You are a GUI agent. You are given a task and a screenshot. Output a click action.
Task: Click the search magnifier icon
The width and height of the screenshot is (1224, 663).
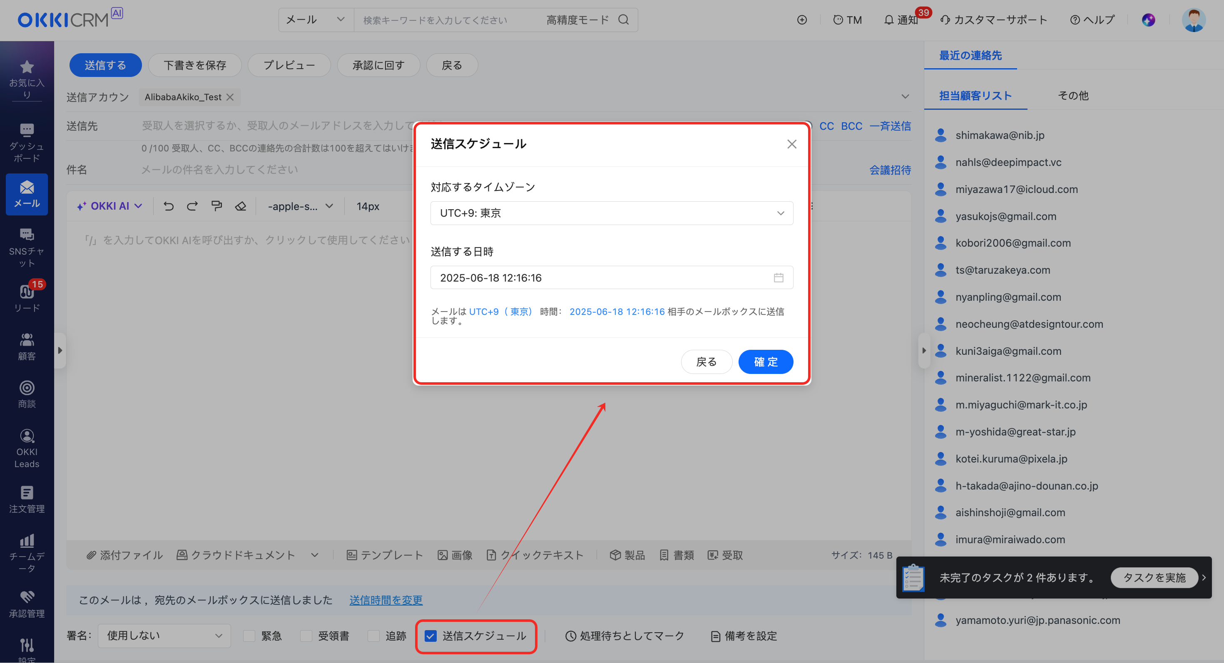[623, 20]
